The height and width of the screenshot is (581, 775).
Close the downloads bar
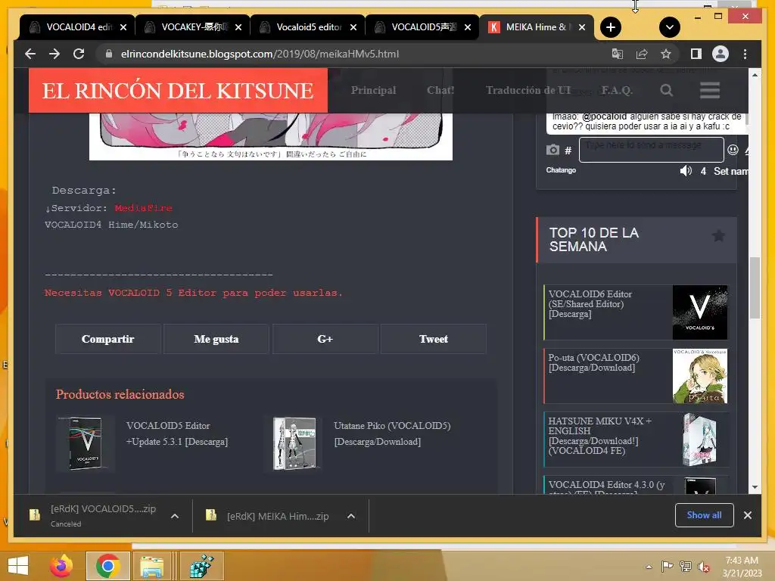(747, 514)
